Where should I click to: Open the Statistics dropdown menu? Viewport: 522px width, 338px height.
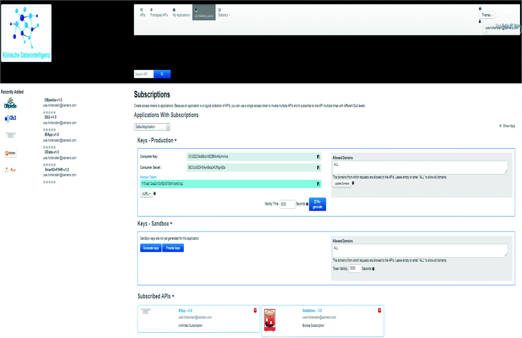click(224, 12)
